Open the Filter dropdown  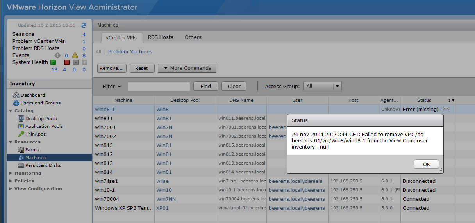click(112, 87)
